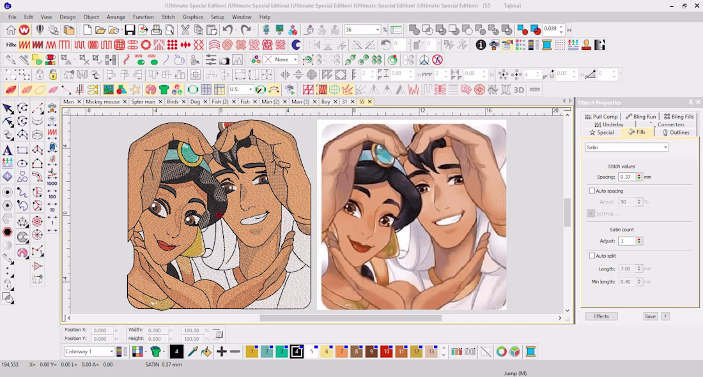Open the U.S. units dropdown
Viewport: 703px width, 377px height.
[250, 89]
